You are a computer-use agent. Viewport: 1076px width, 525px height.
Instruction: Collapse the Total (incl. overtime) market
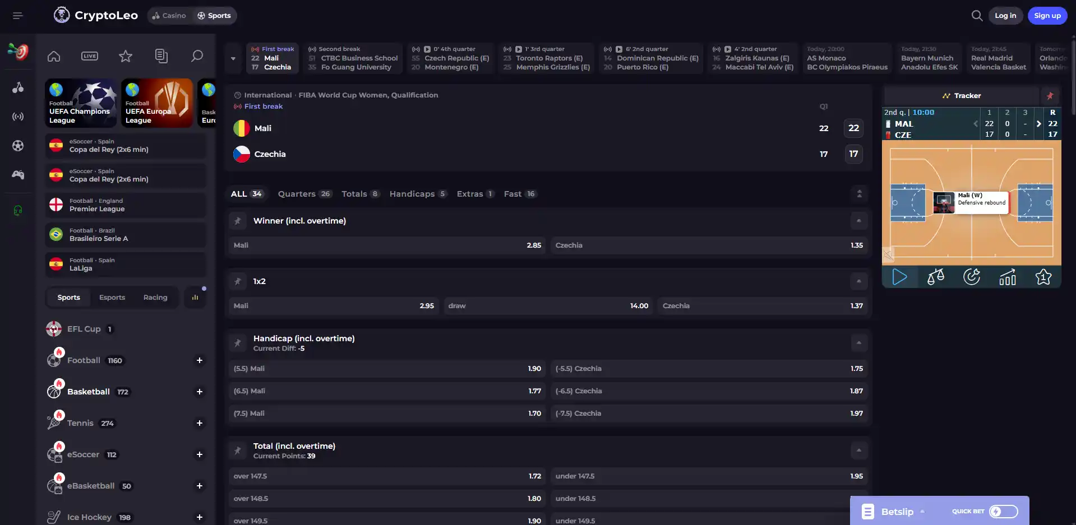tap(858, 450)
